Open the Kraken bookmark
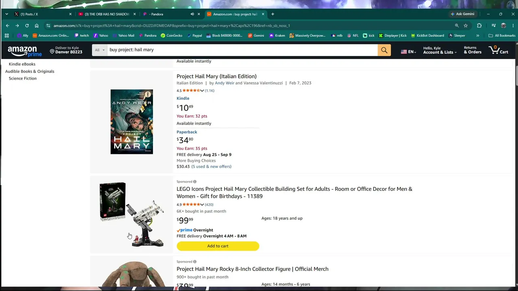 [277, 36]
